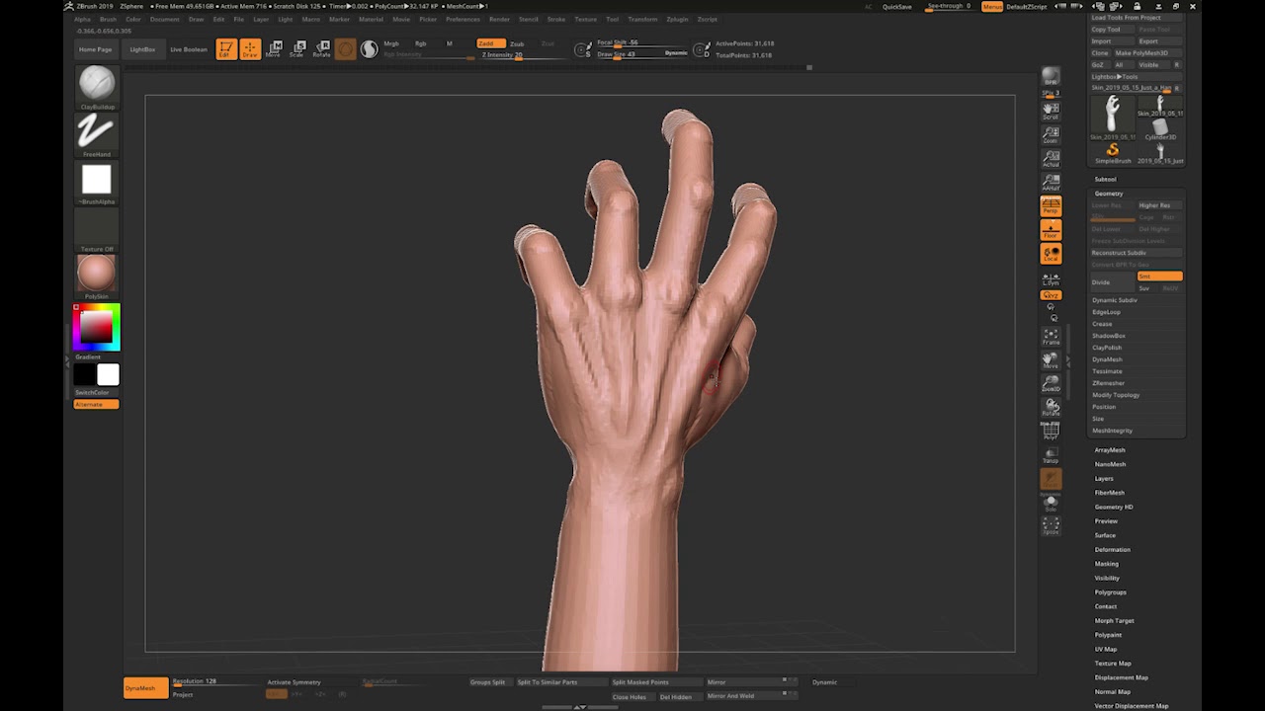
Task: Select the Scale transform tool
Action: point(297,49)
